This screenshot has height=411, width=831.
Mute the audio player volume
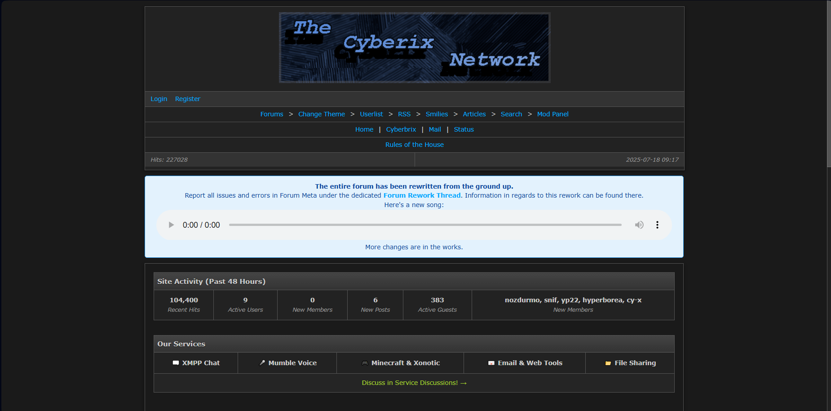(639, 225)
